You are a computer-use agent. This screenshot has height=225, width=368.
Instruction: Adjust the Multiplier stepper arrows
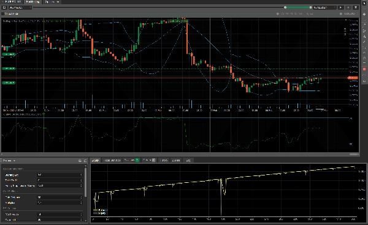pyautogui.click(x=81, y=202)
